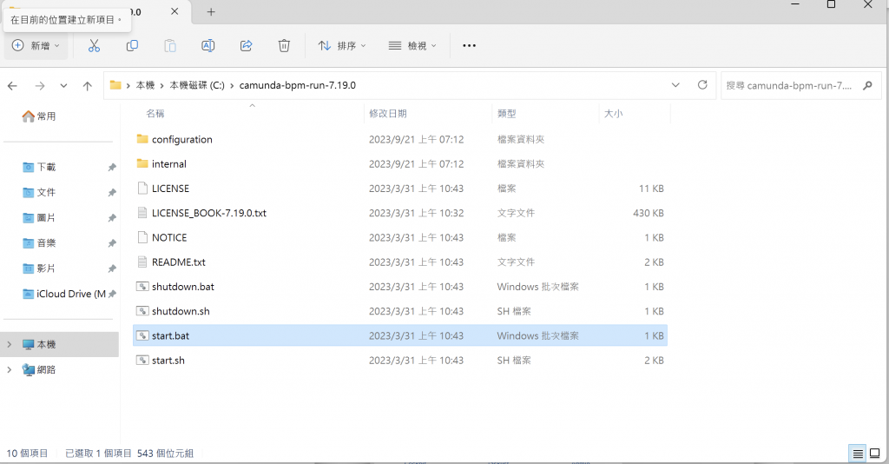The width and height of the screenshot is (889, 464).
Task: Open the three-dots more options menu
Action: (x=469, y=45)
